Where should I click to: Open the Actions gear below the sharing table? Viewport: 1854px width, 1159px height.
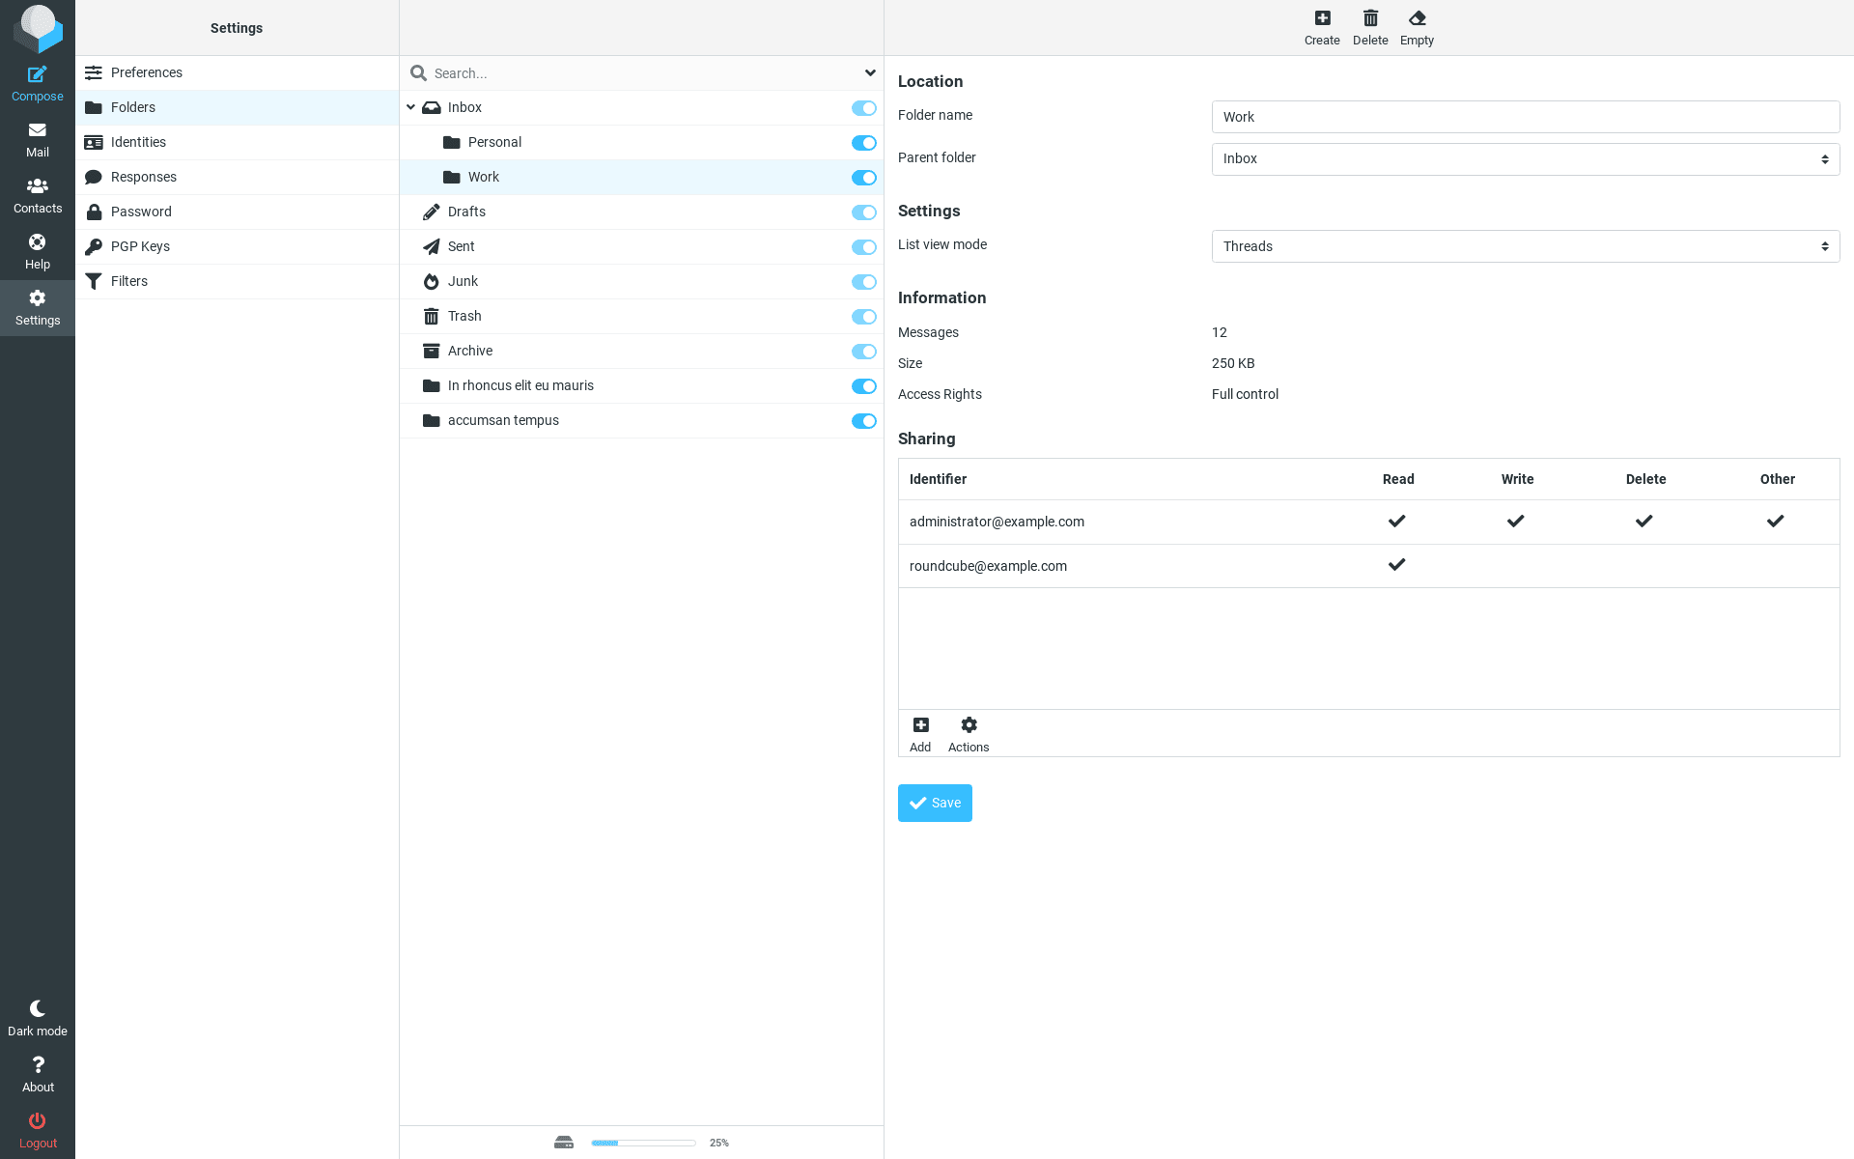pos(969,732)
